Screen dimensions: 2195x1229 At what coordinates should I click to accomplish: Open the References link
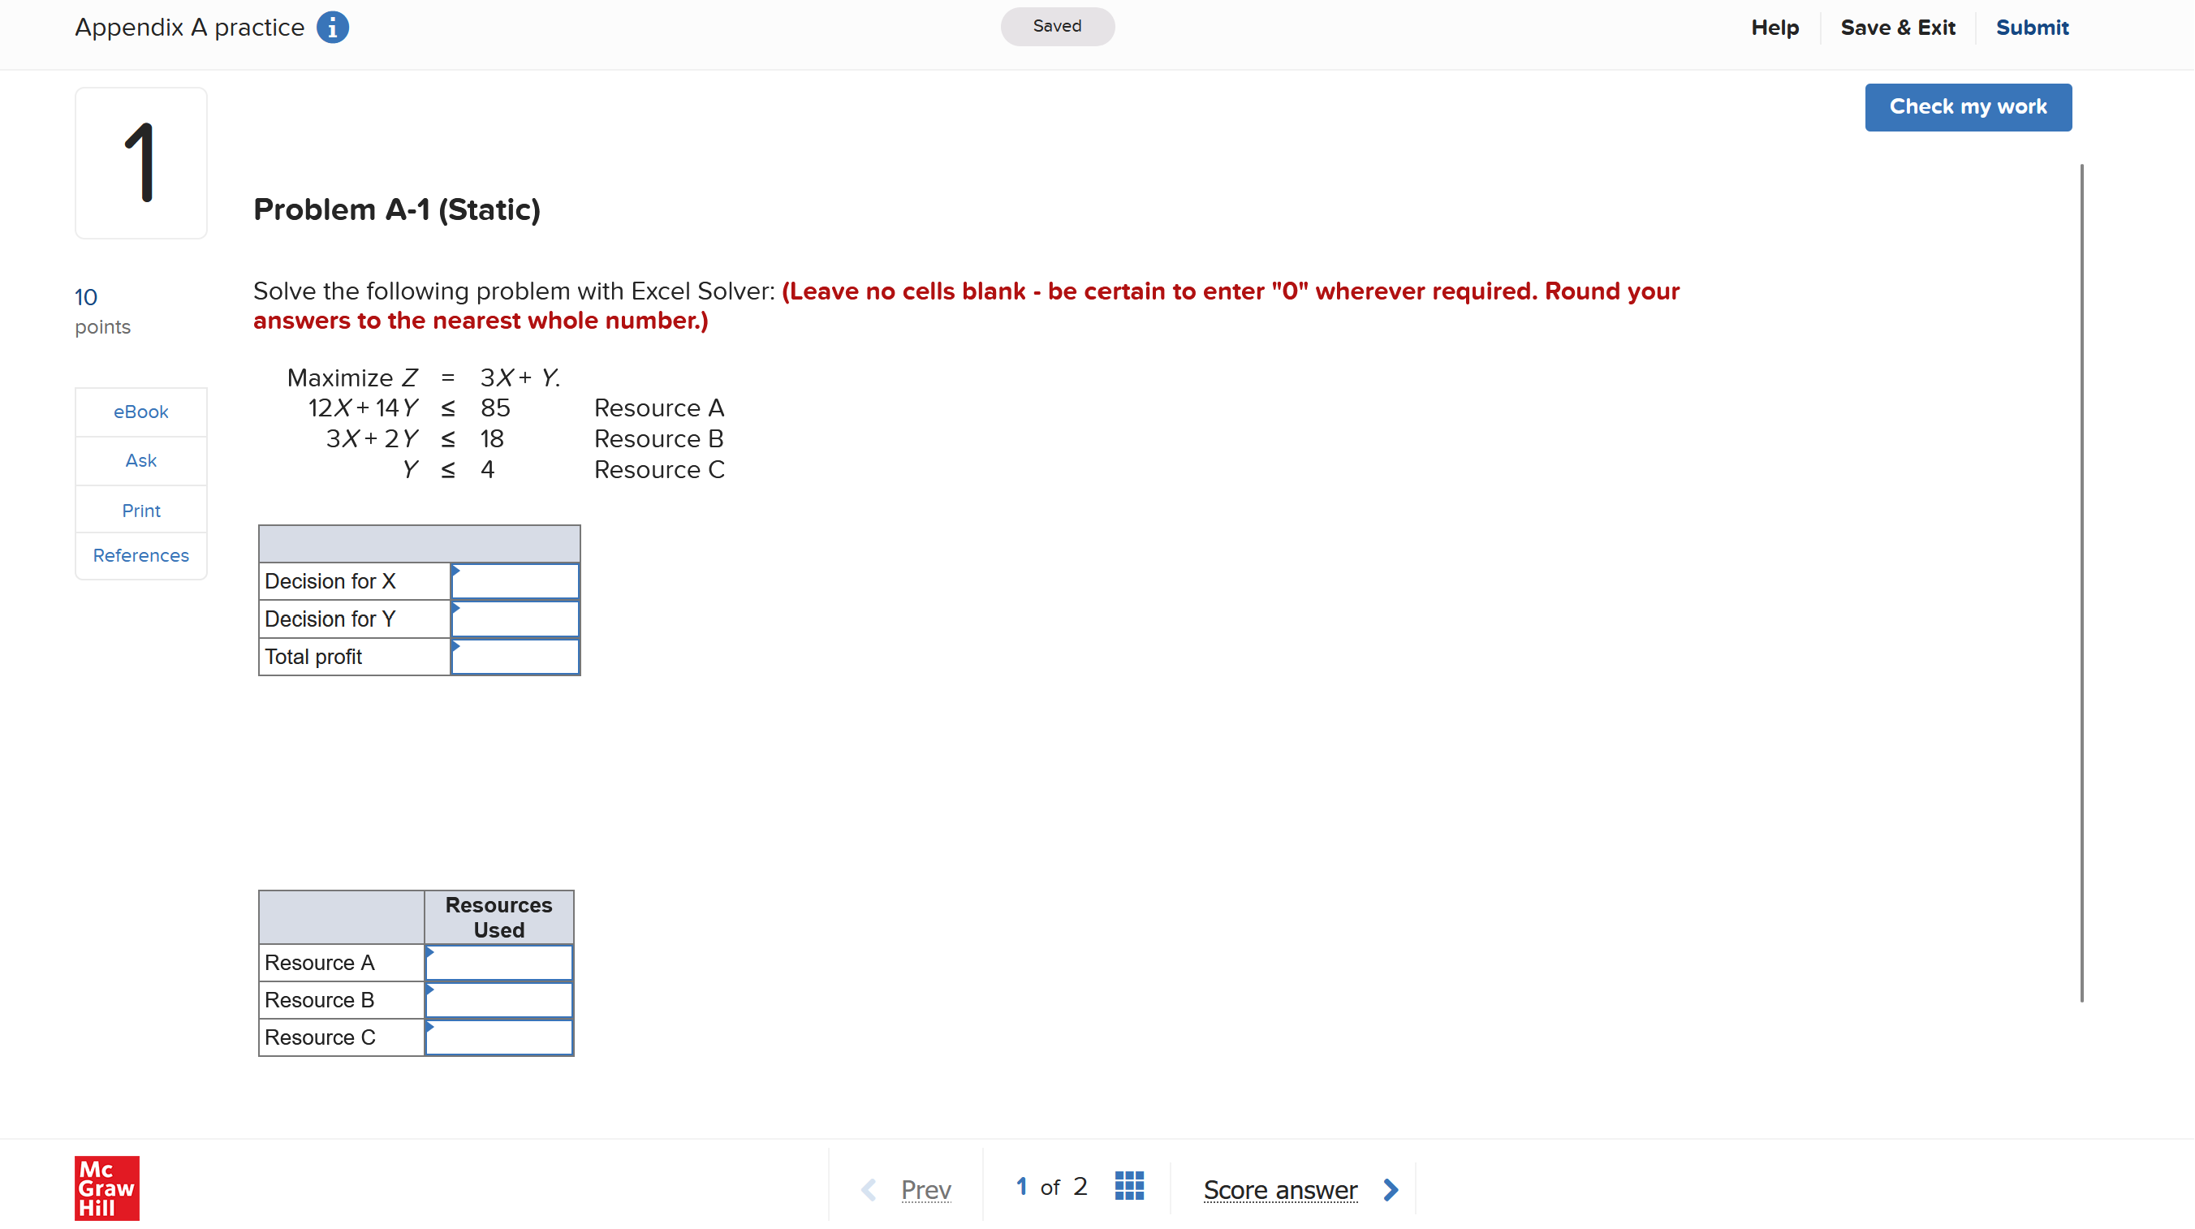pyautogui.click(x=140, y=555)
